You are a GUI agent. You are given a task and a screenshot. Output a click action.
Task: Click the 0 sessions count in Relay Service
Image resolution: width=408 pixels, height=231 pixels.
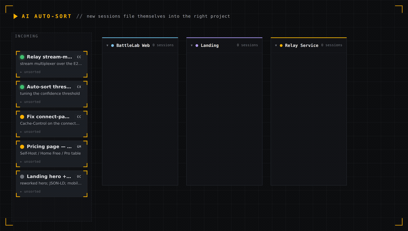point(331,45)
